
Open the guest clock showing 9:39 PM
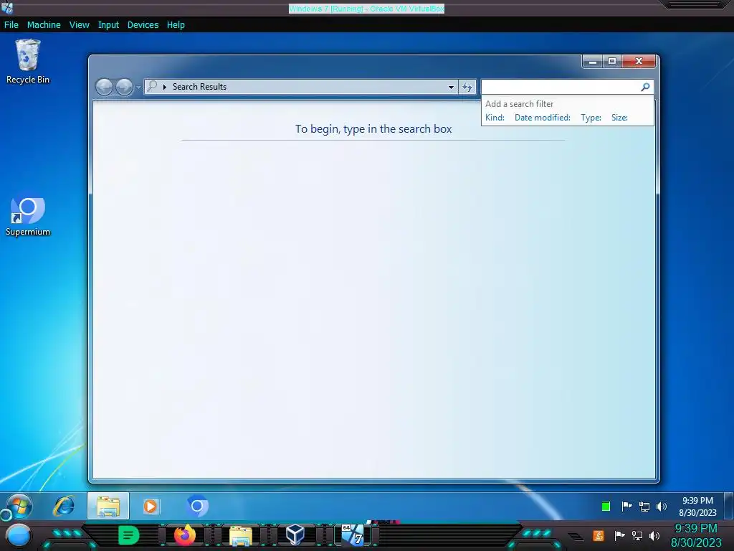[697, 507]
